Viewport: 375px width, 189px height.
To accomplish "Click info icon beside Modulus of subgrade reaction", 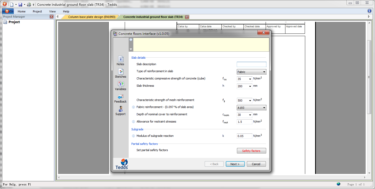I will (x=133, y=136).
